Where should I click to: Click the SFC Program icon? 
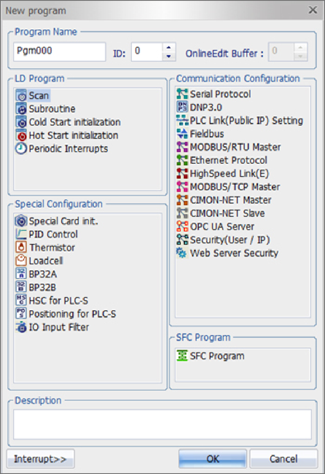(182, 356)
